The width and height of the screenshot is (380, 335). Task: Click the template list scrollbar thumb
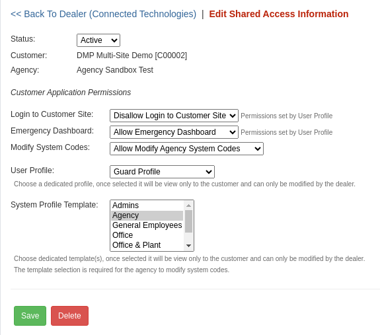188,221
